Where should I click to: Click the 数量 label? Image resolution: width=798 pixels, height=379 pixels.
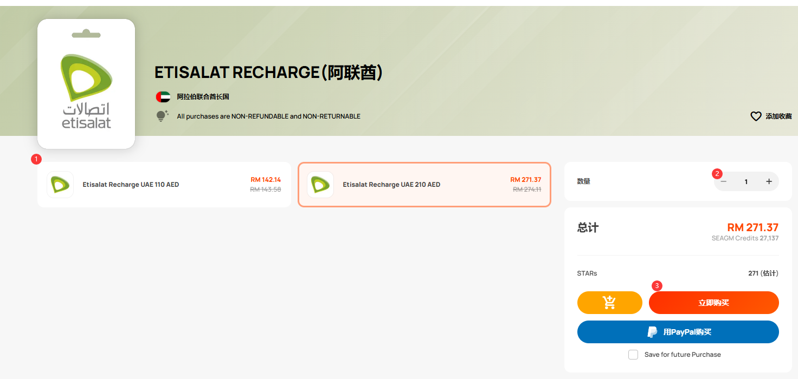583,181
